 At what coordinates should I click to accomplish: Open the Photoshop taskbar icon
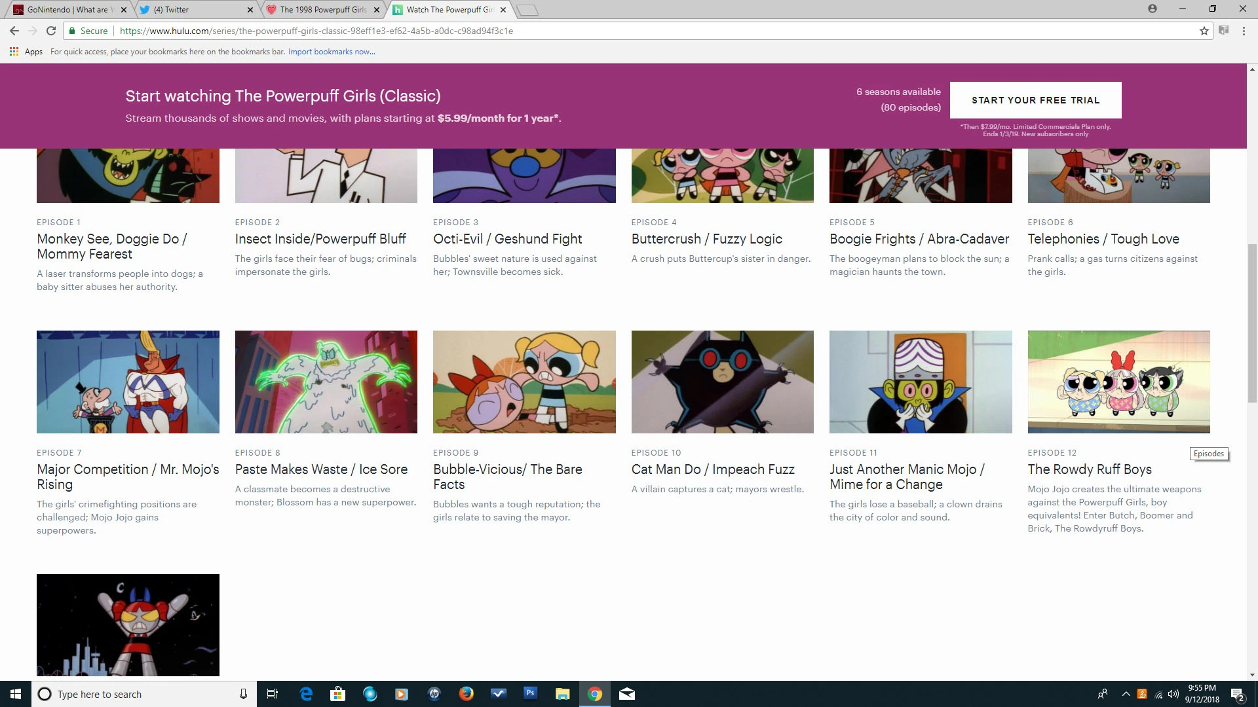pos(530,693)
